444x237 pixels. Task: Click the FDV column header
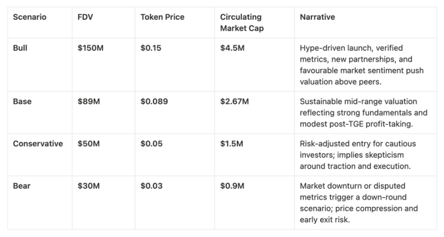tap(86, 18)
